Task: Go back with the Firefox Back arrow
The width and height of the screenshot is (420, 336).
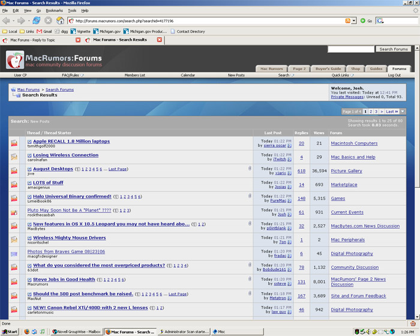Action: (6, 20)
